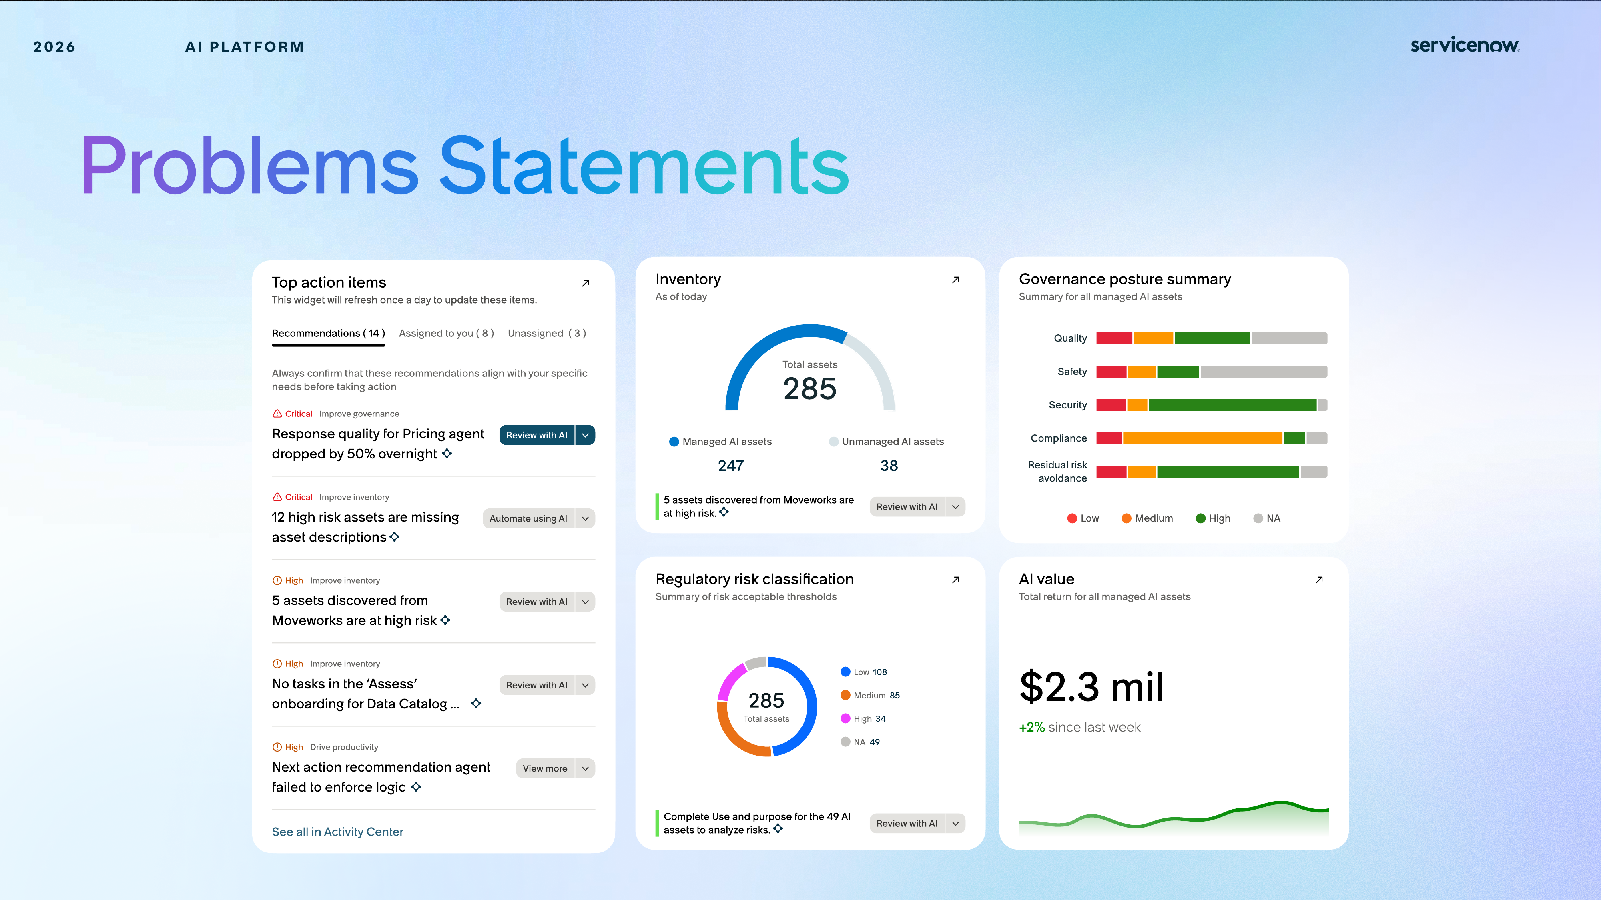Click the Unmanaged AI assets gray dot
The height and width of the screenshot is (900, 1601).
pos(833,442)
